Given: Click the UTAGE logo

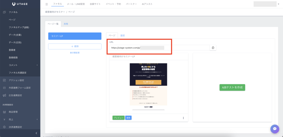Looking at the screenshot, I should point(20,4).
